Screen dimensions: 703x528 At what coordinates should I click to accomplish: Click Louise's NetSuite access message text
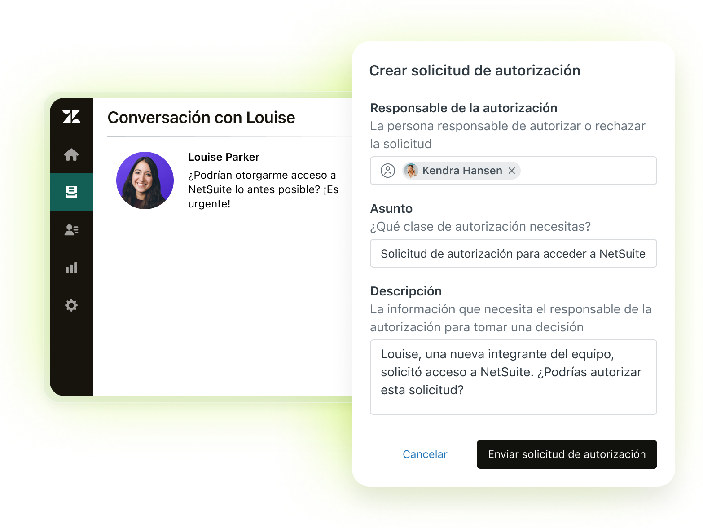point(264,189)
